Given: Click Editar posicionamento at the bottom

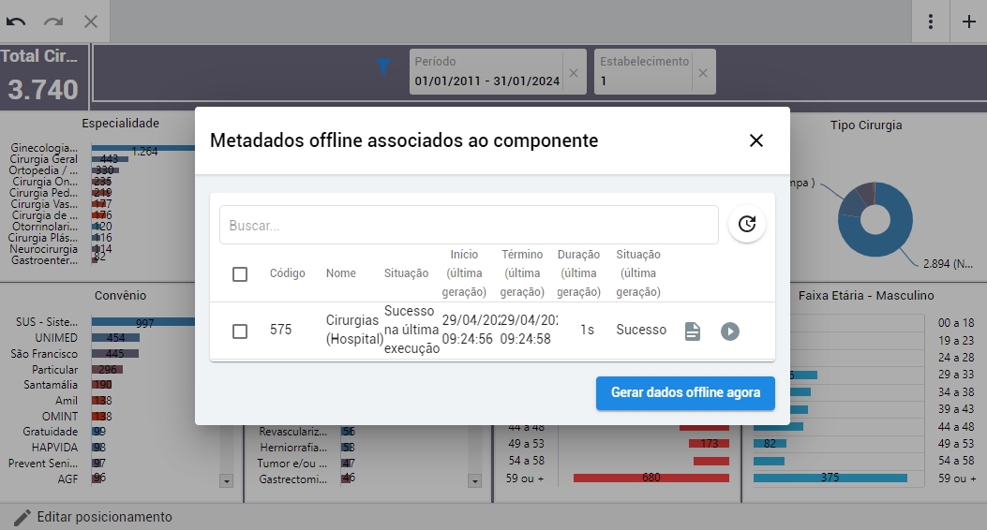Looking at the screenshot, I should point(92,517).
